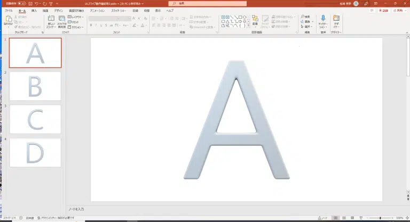Screen dimensions: 410x222
Task: Open the Arrange (配置) tool
Action: tap(255, 20)
